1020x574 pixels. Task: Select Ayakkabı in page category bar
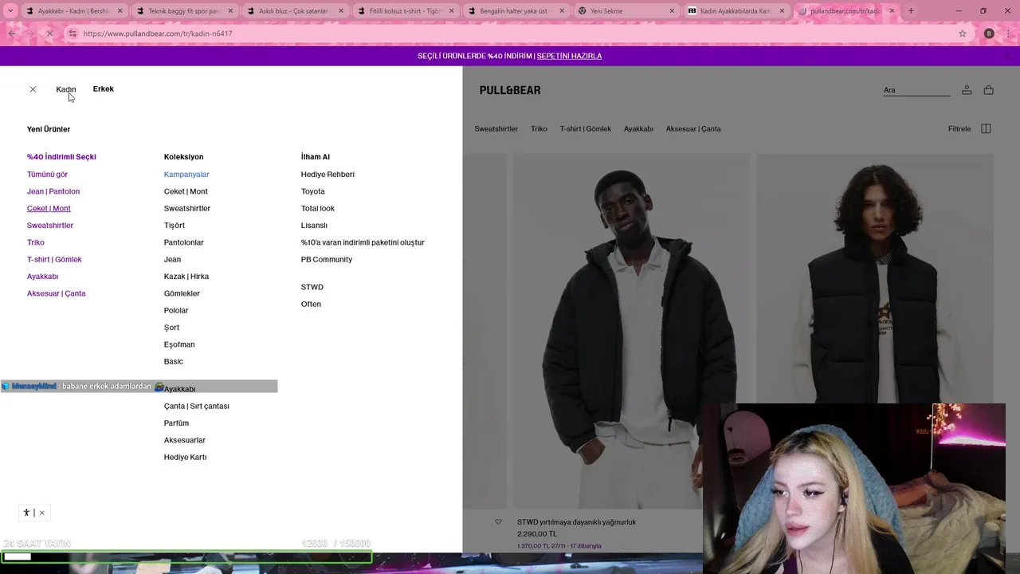638,128
